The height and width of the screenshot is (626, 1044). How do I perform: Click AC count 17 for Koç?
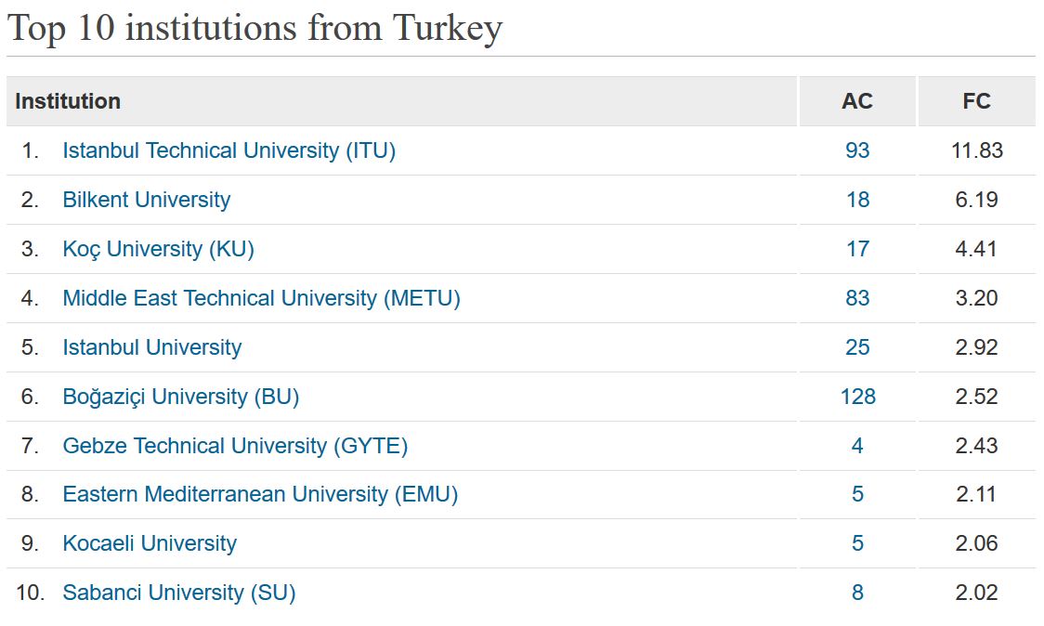(x=857, y=249)
